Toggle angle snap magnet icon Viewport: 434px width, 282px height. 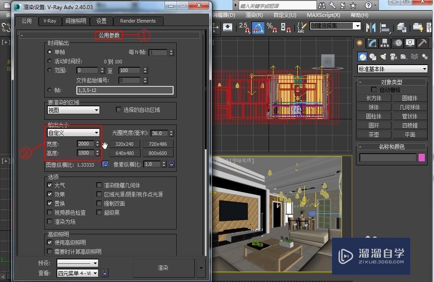[x=258, y=27]
